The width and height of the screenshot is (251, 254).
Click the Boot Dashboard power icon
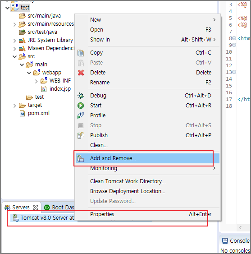(47, 208)
